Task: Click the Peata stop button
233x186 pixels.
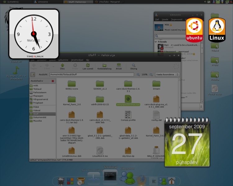Action: pos(75,67)
